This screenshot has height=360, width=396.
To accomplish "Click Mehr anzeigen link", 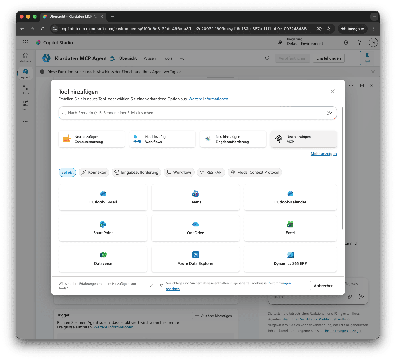I will (323, 154).
